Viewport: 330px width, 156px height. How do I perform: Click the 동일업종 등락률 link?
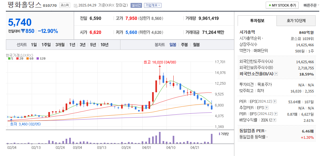pyautogui.click(x=253, y=137)
